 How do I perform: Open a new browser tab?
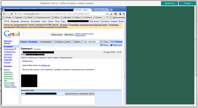[x=111, y=10]
